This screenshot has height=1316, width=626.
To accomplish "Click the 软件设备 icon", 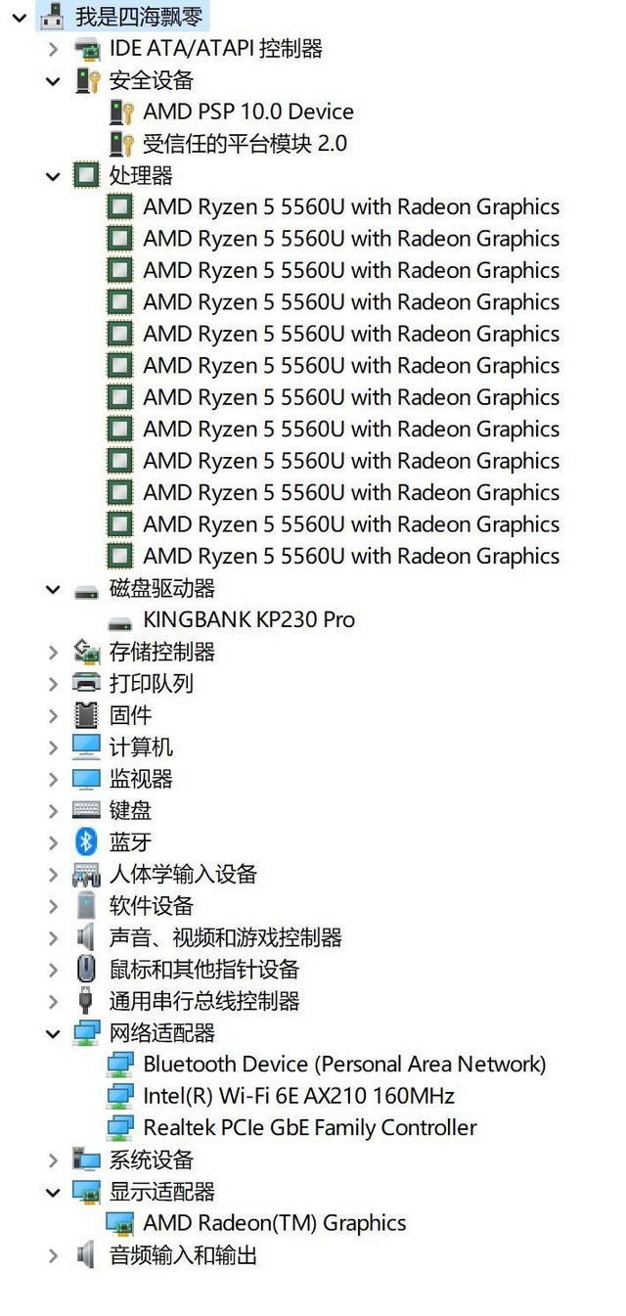I will 86,906.
